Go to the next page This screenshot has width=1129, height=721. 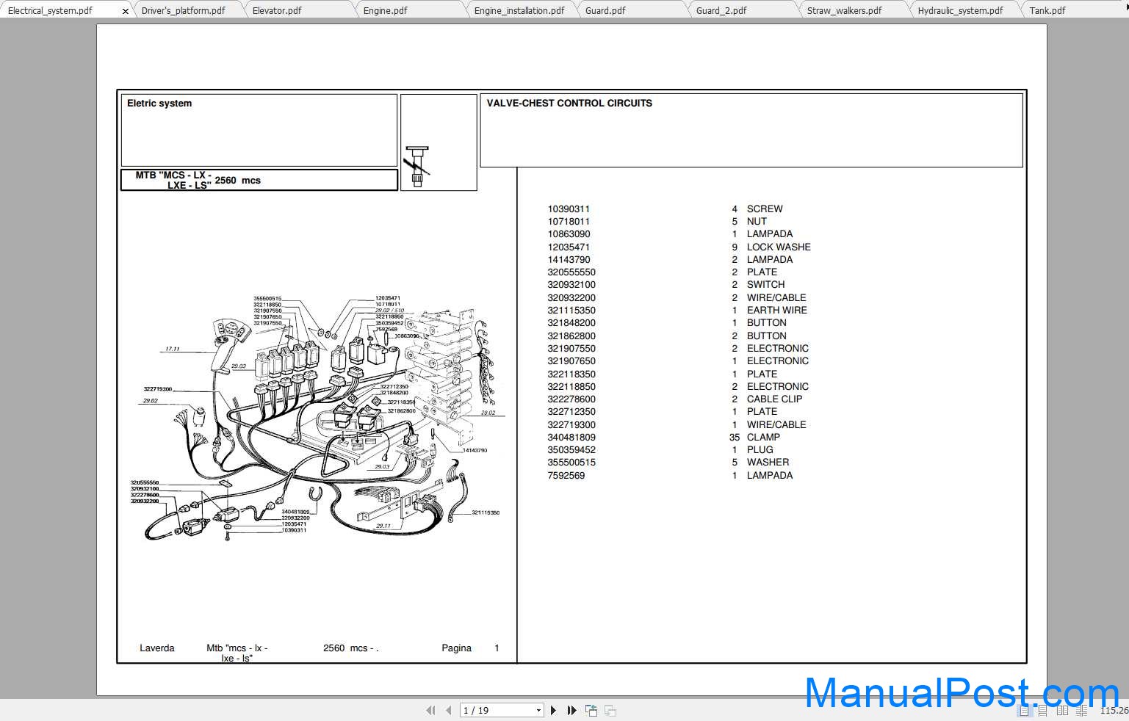554,710
